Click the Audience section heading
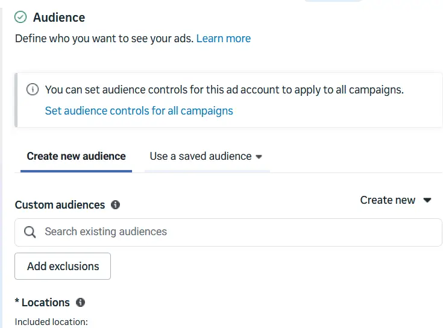443x328 pixels. pos(59,17)
